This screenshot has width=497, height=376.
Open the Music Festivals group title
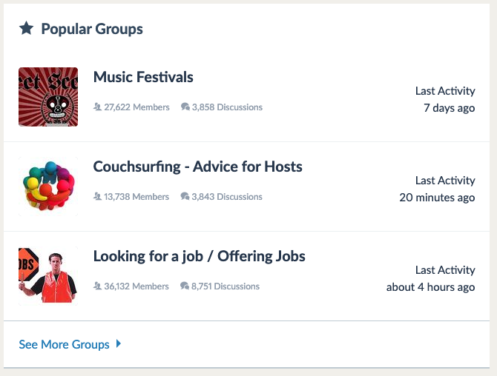(143, 77)
